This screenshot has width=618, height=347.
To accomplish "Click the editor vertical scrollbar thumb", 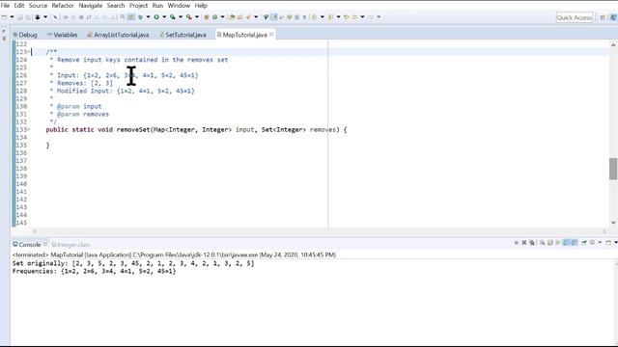I will [613, 169].
